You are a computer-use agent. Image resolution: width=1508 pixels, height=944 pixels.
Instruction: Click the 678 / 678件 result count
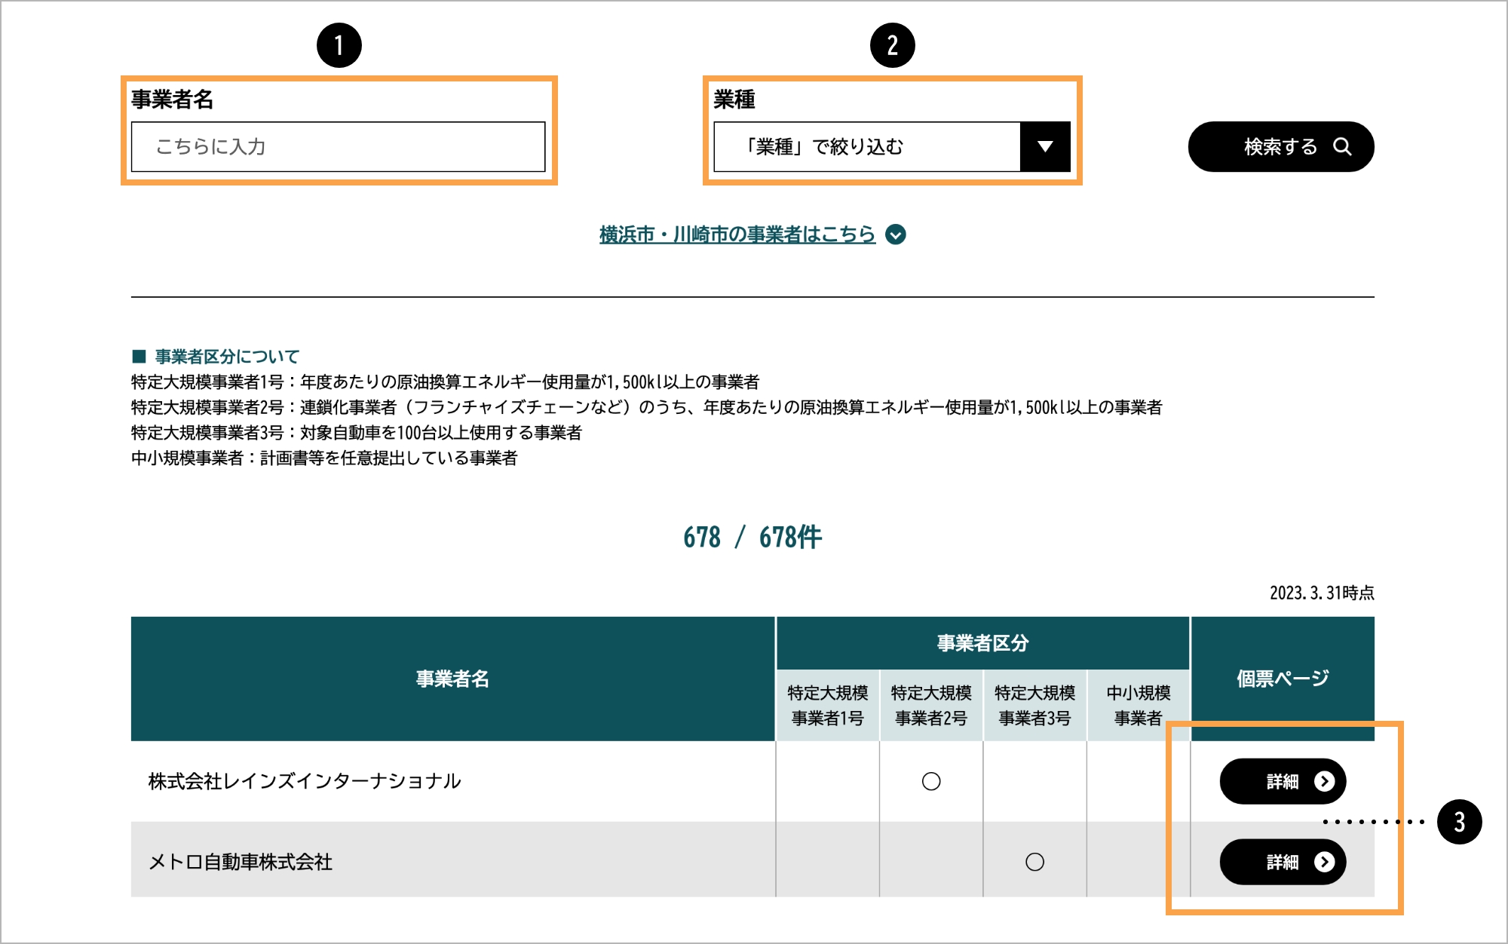click(752, 538)
